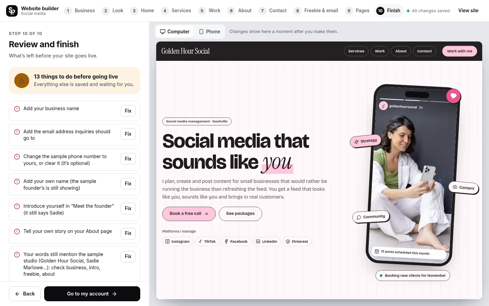Click the alert icon beside email address inquiries
This screenshot has width=489, height=306.
[x=17, y=132]
